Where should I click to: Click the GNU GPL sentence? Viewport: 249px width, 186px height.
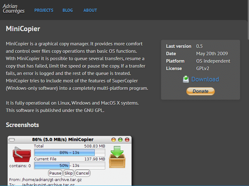55,110
